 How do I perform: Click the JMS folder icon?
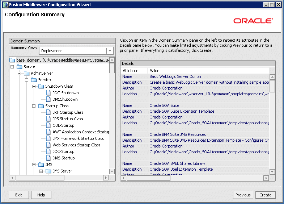41,165
